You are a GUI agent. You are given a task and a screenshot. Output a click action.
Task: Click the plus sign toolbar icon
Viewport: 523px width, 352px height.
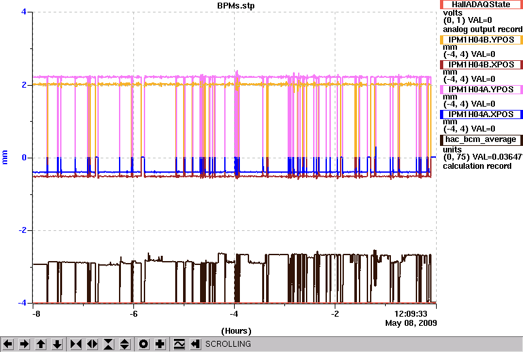[160, 344]
